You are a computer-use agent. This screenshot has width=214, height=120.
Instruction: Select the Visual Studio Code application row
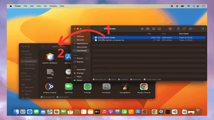pos(149,37)
